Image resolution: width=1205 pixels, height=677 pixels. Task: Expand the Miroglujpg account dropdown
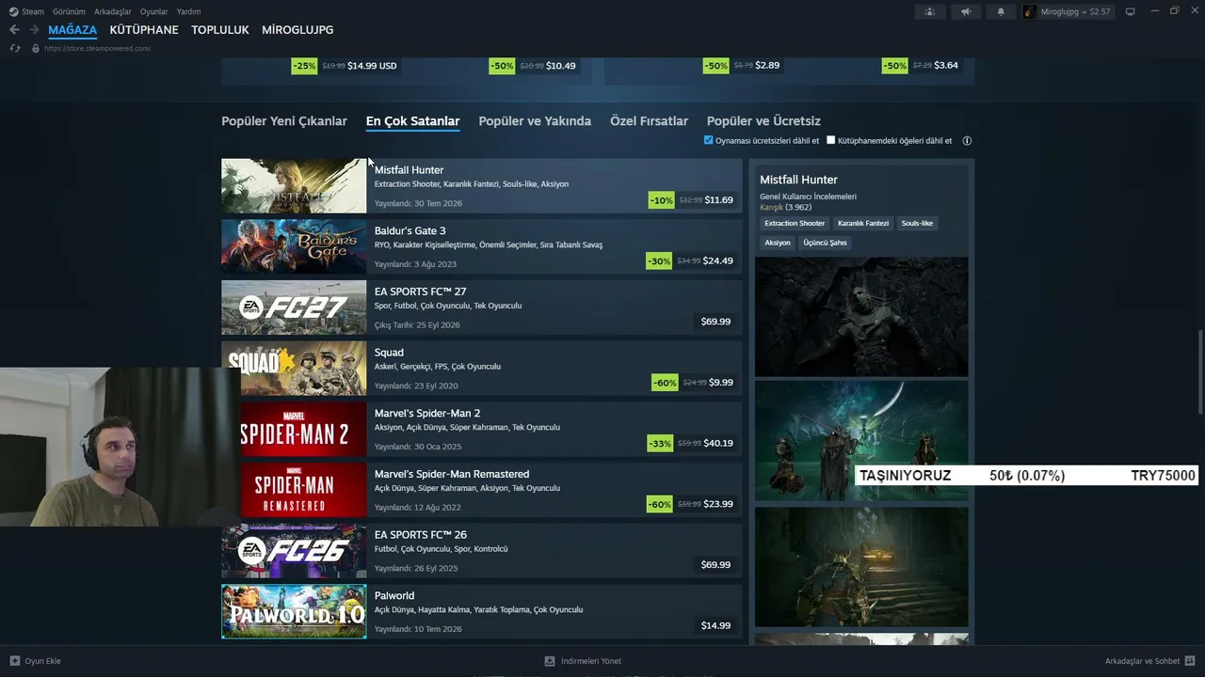pyautogui.click(x=1084, y=11)
